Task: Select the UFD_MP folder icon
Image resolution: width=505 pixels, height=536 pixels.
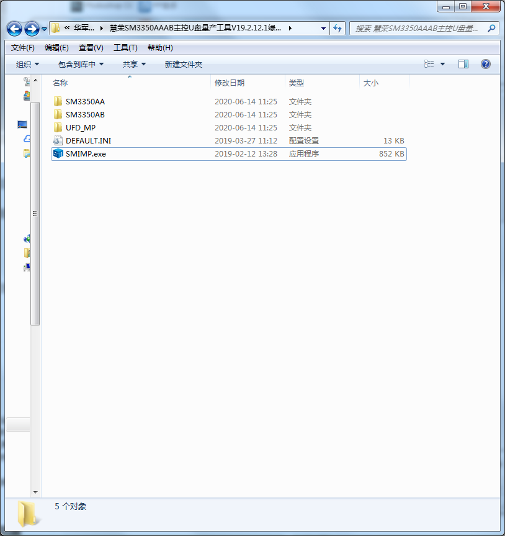Action: [58, 127]
